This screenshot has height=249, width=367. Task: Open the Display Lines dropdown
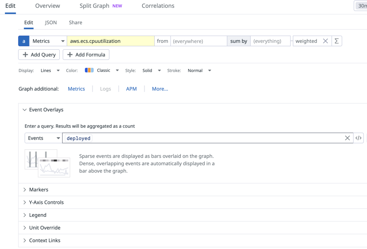50,70
